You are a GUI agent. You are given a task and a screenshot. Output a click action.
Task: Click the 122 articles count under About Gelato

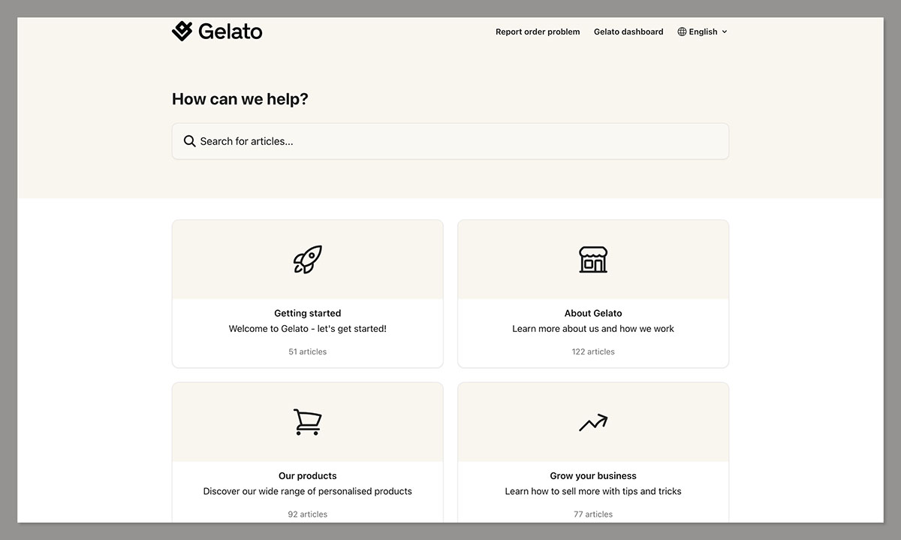[593, 351]
